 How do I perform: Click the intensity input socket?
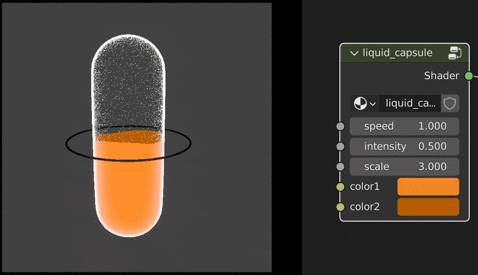tap(340, 146)
